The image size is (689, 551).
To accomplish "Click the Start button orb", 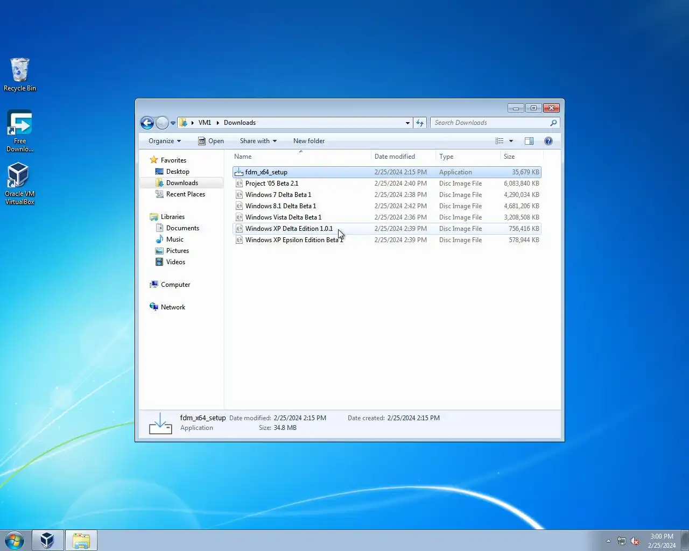I will click(15, 540).
